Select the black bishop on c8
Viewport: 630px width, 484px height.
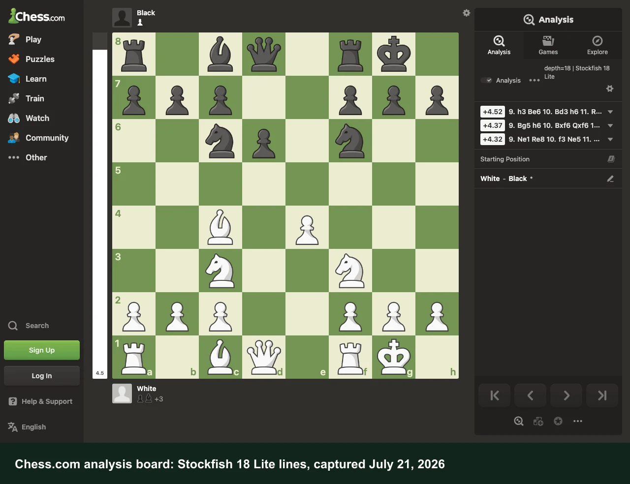coord(220,54)
